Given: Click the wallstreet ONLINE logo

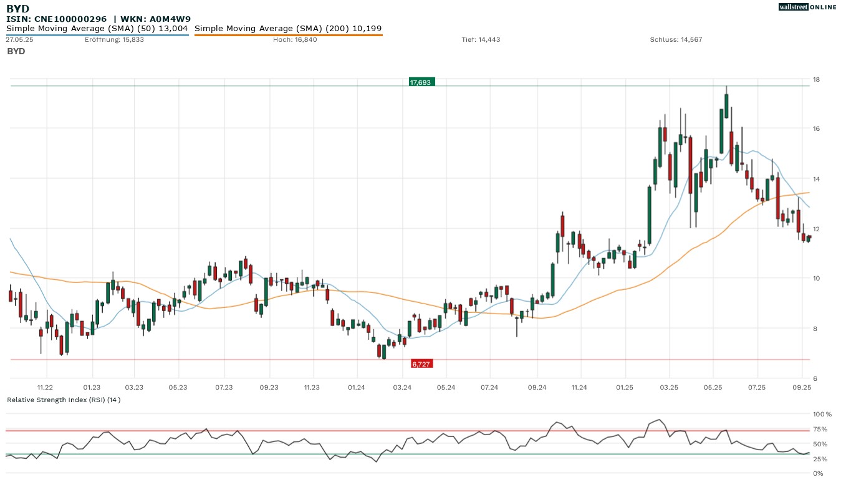Looking at the screenshot, I should (x=807, y=7).
